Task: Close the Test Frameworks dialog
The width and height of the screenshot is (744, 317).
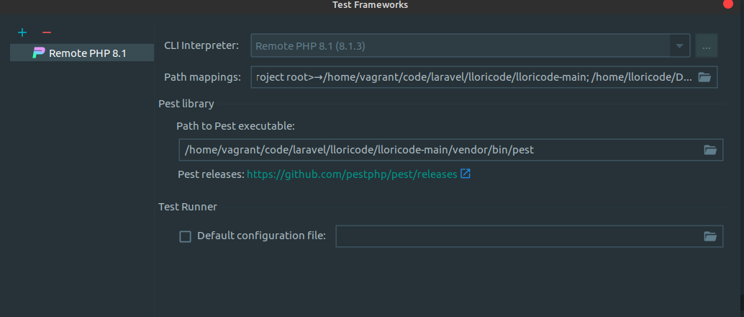Action: [x=728, y=4]
